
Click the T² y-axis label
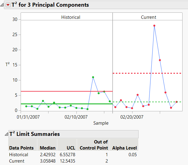7,64
